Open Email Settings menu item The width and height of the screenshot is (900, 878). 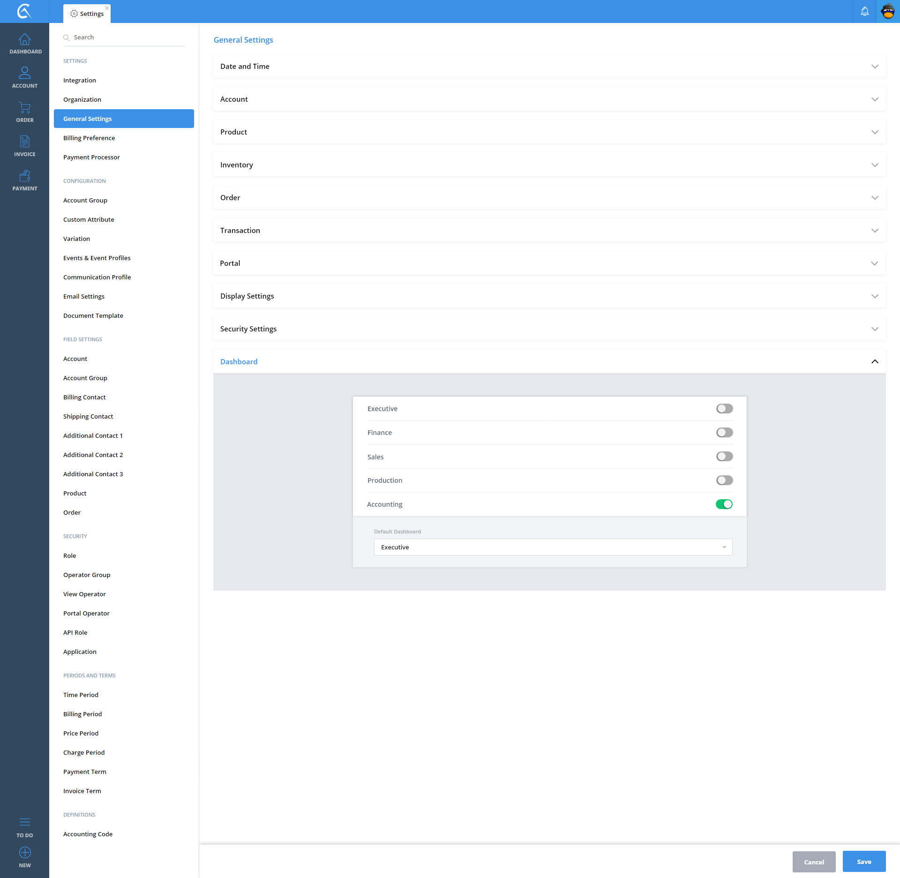coord(84,296)
